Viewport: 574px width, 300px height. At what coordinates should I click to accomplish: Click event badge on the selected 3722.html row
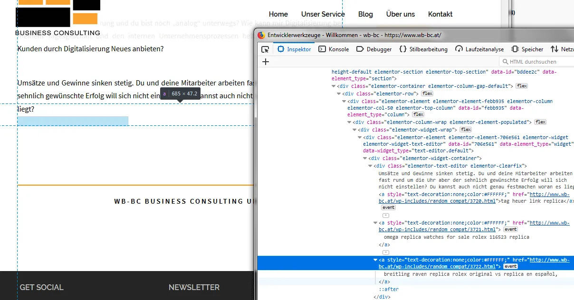tap(510, 266)
